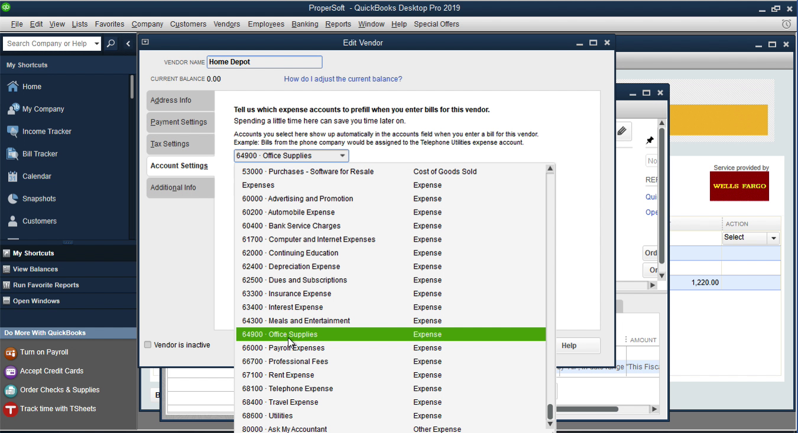Select 63300 Insurance Expense account
Screen dimensions: 798x433
tap(390, 294)
